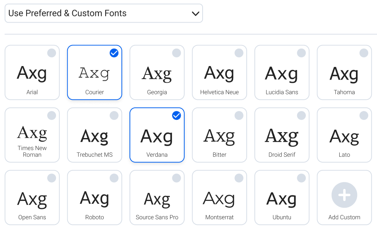This screenshot has width=377, height=230.
Task: Tick the Lucidia Sans checkbox circle
Action: (x=302, y=53)
